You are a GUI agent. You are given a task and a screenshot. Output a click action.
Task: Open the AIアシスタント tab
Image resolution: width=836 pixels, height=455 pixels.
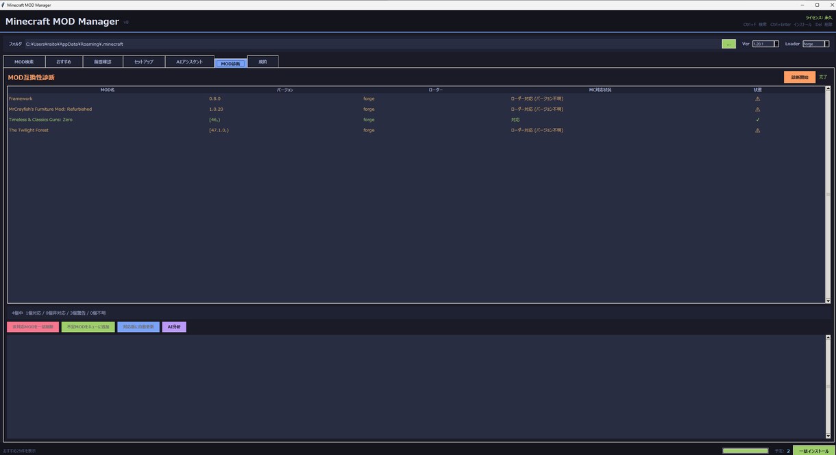(x=189, y=62)
